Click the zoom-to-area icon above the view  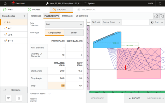tap(156, 16)
